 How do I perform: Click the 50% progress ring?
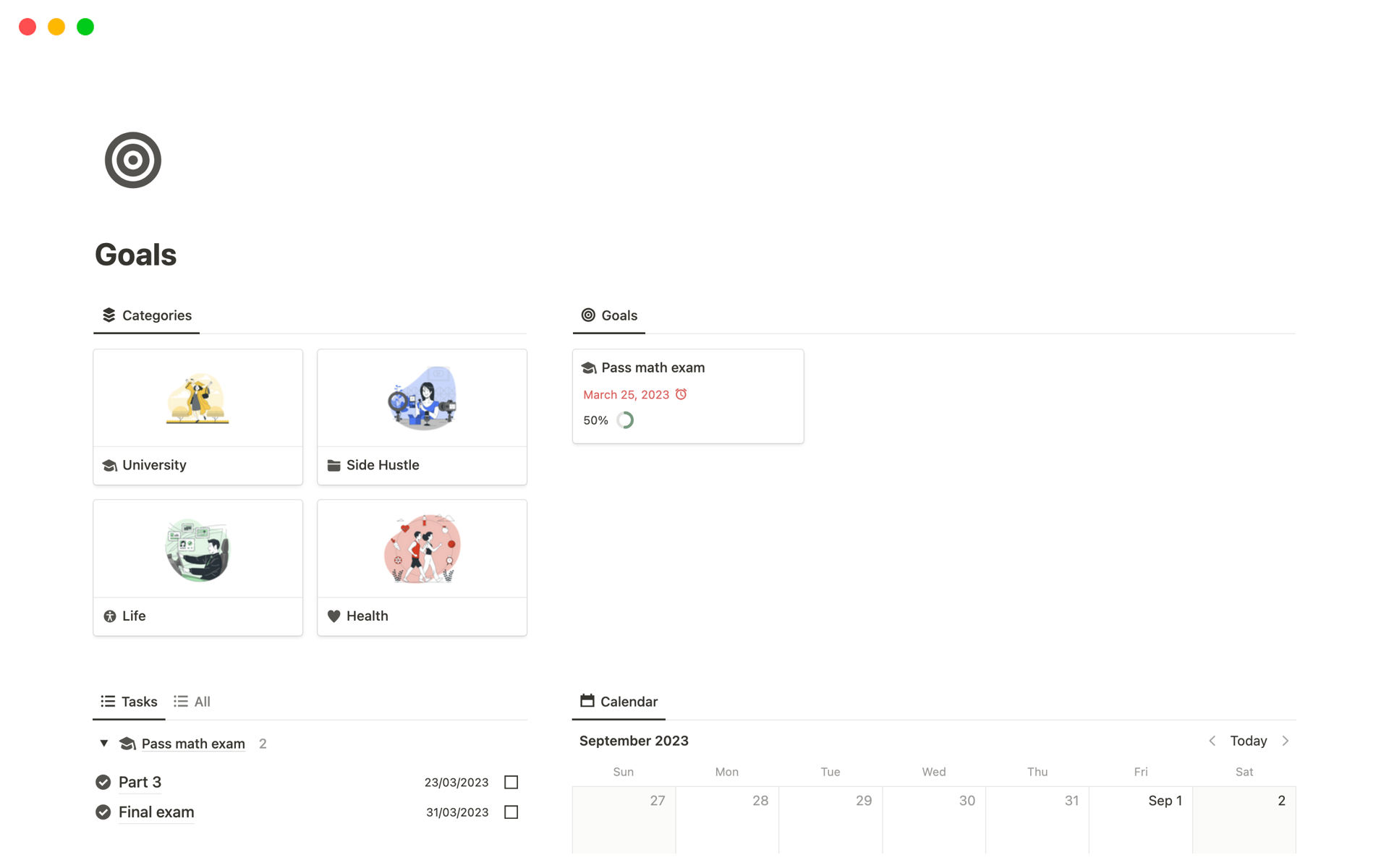pos(625,420)
